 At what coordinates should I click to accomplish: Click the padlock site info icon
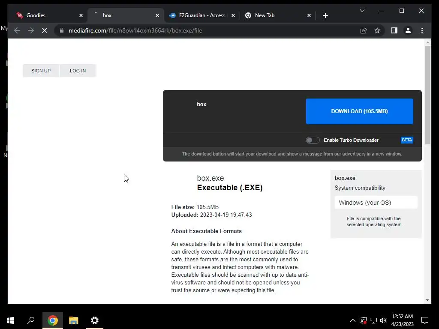[x=62, y=30]
